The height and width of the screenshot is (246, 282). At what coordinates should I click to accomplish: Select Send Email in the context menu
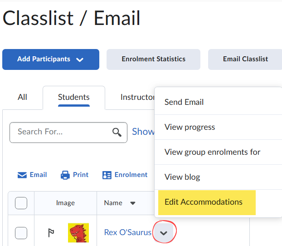coord(184,102)
